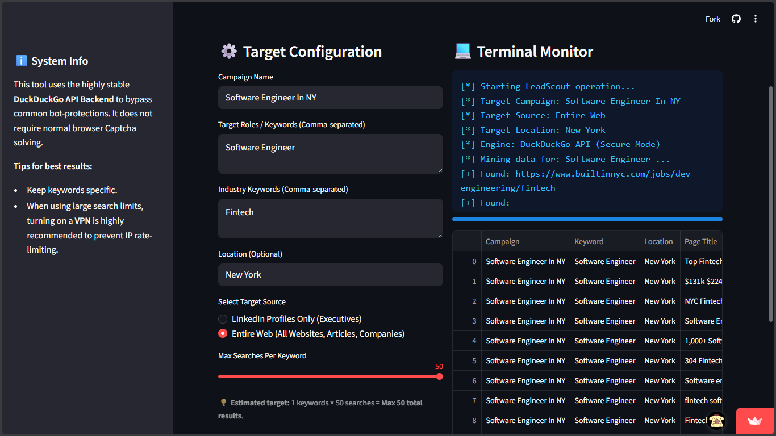Click the "Max Searches Per Keyword" label
The width and height of the screenshot is (776, 436).
(262, 356)
